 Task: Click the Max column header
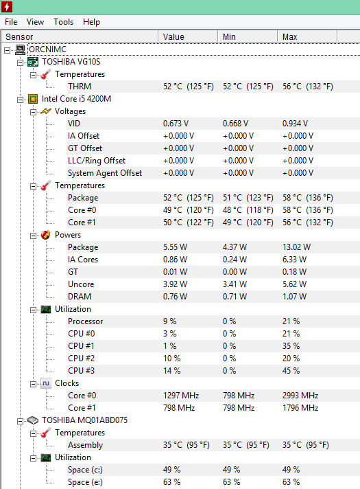pyautogui.click(x=307, y=36)
